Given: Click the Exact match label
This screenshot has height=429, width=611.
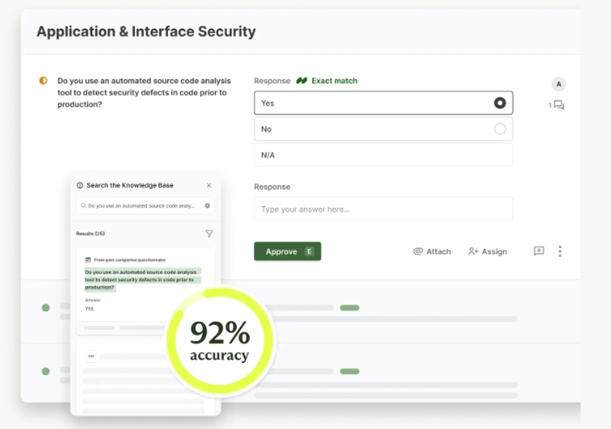Looking at the screenshot, I should coord(334,81).
